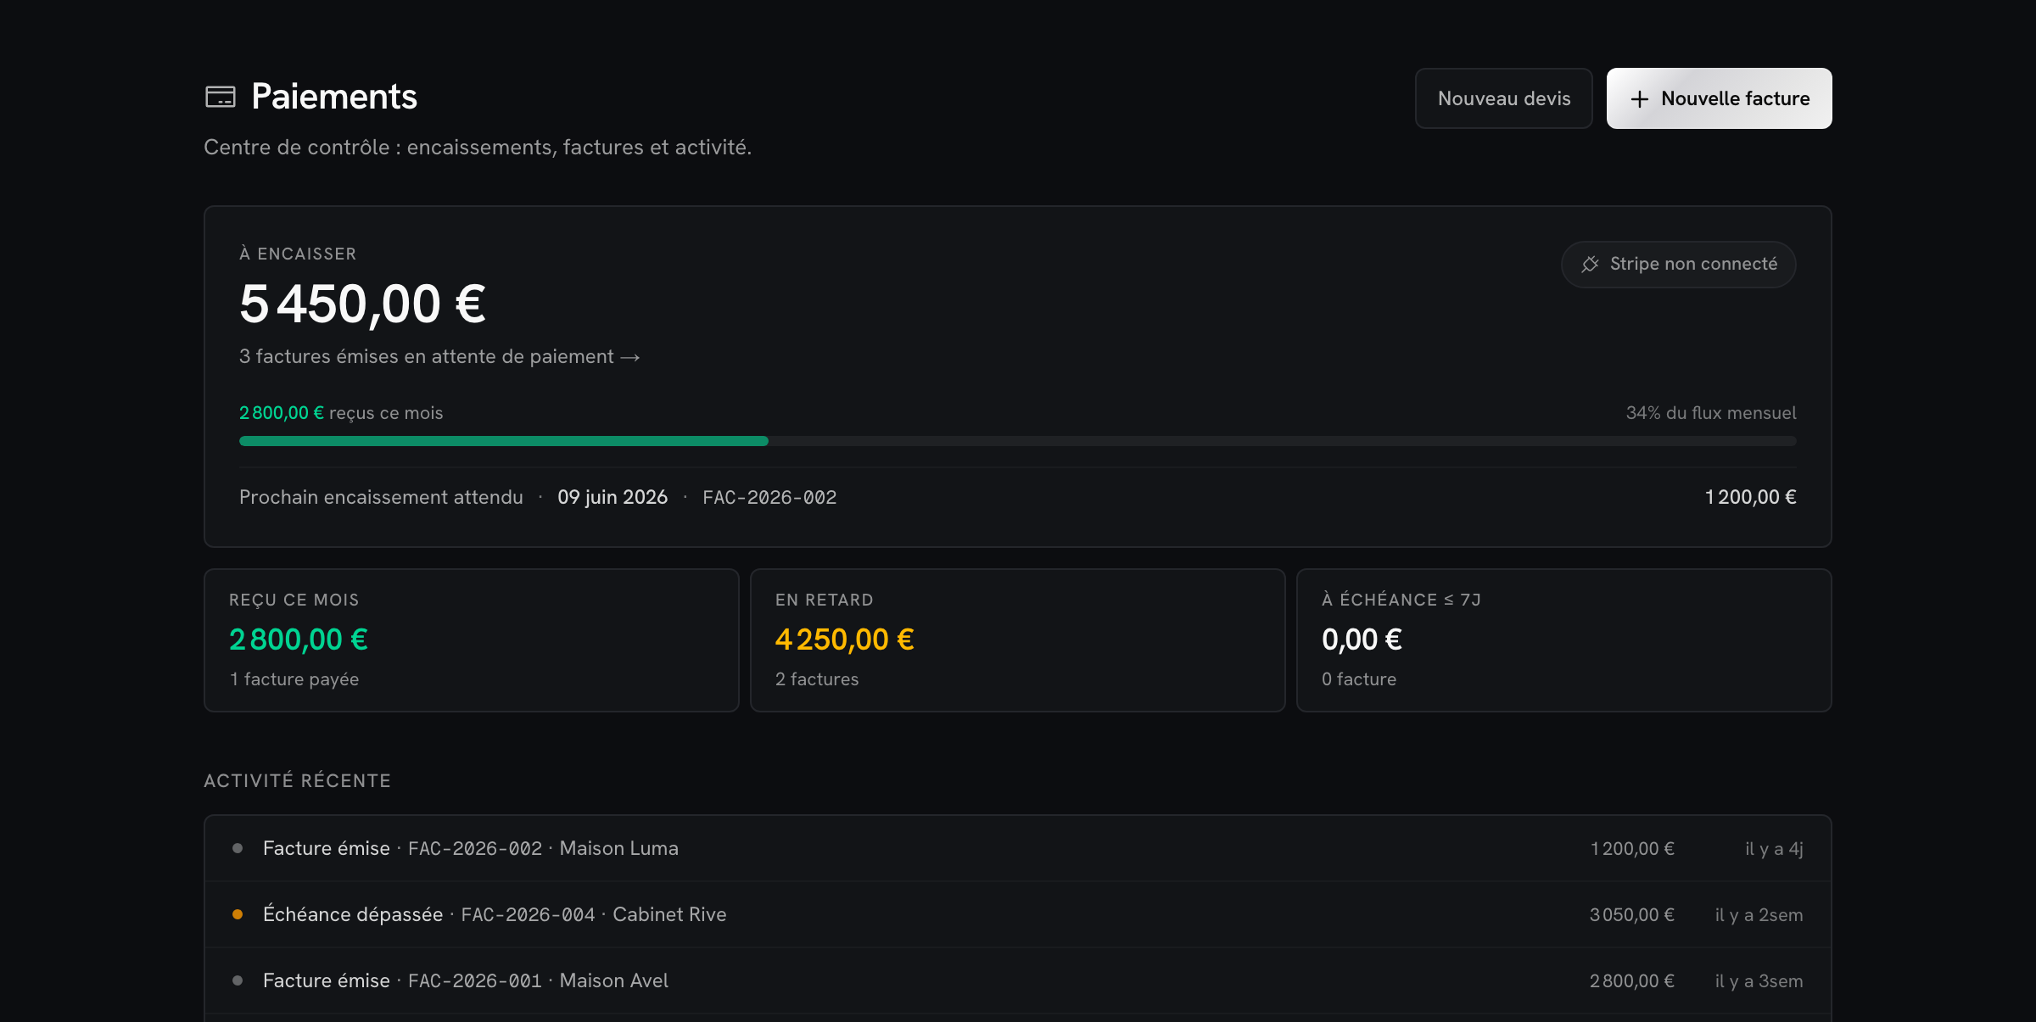This screenshot has width=2036, height=1022.
Task: Follow the 3 factures émises en attente link
Action: point(439,357)
